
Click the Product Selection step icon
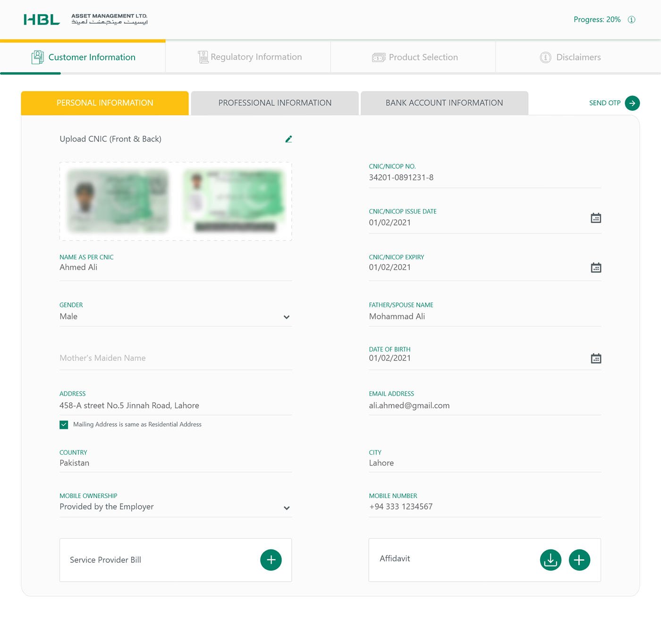tap(379, 58)
